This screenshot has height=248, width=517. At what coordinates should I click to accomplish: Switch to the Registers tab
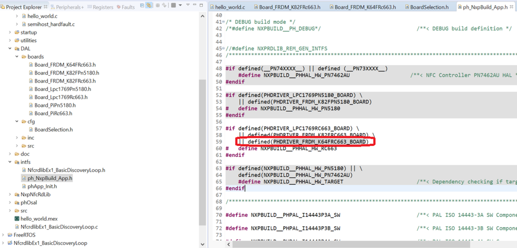click(x=99, y=7)
